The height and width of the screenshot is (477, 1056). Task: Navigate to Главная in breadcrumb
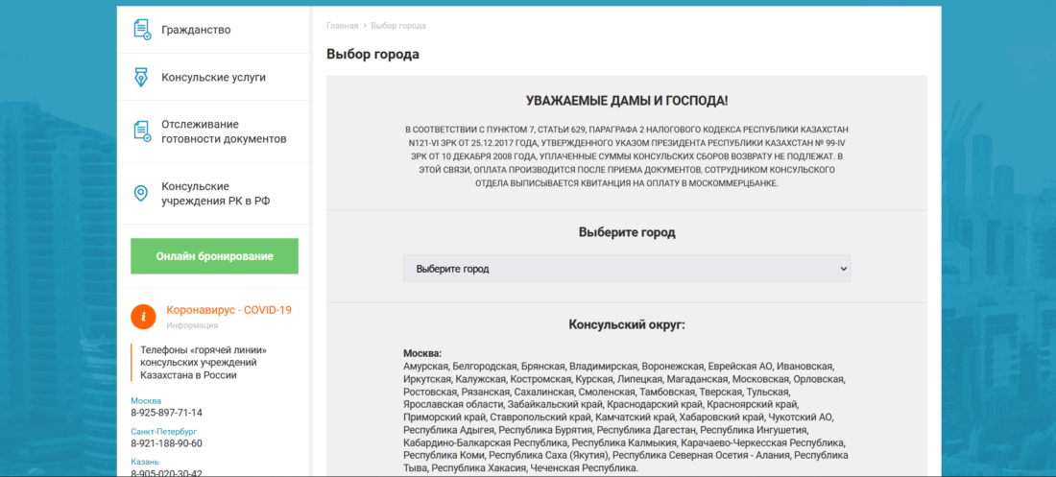342,25
